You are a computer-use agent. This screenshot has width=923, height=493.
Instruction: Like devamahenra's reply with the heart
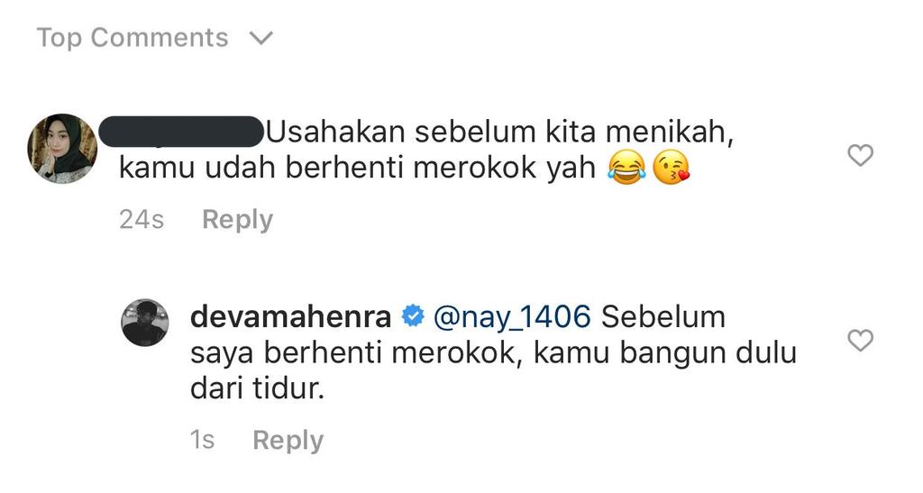tap(860, 341)
